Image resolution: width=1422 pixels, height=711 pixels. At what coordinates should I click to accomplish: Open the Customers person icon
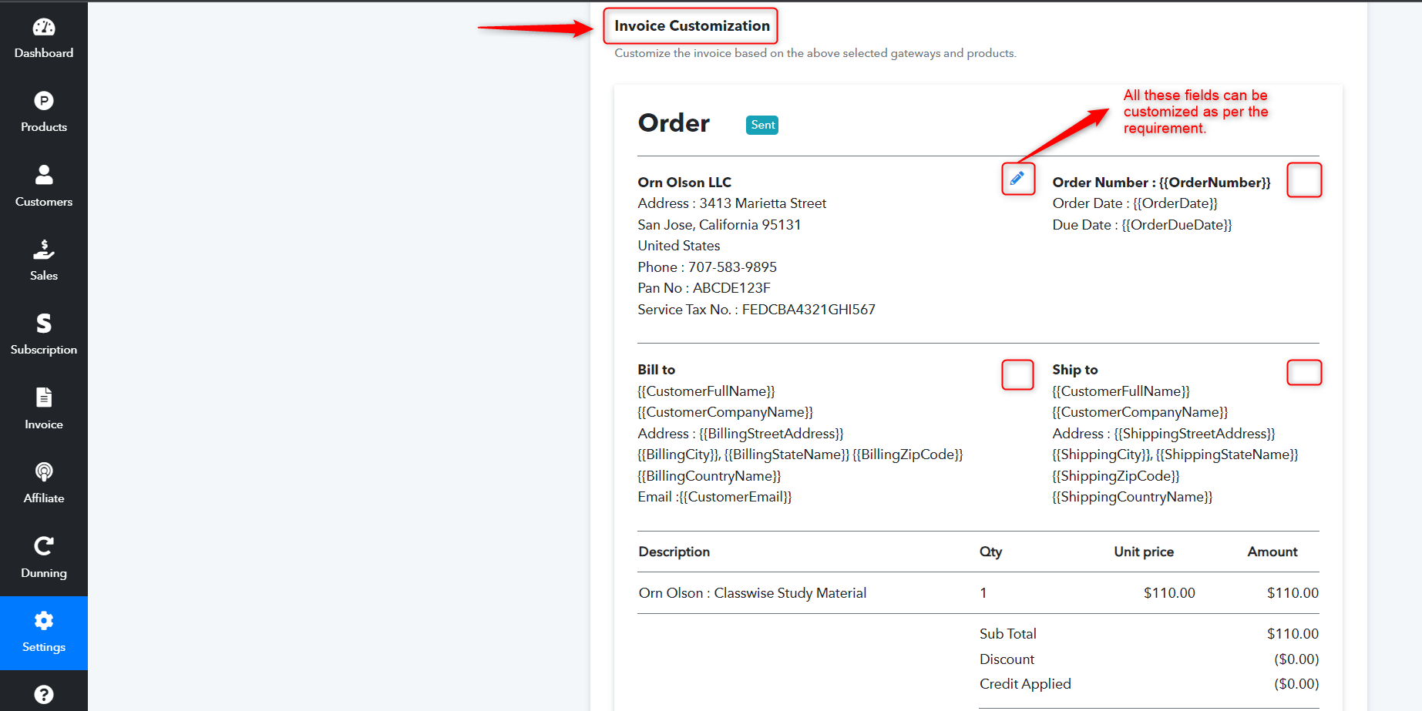pos(44,175)
